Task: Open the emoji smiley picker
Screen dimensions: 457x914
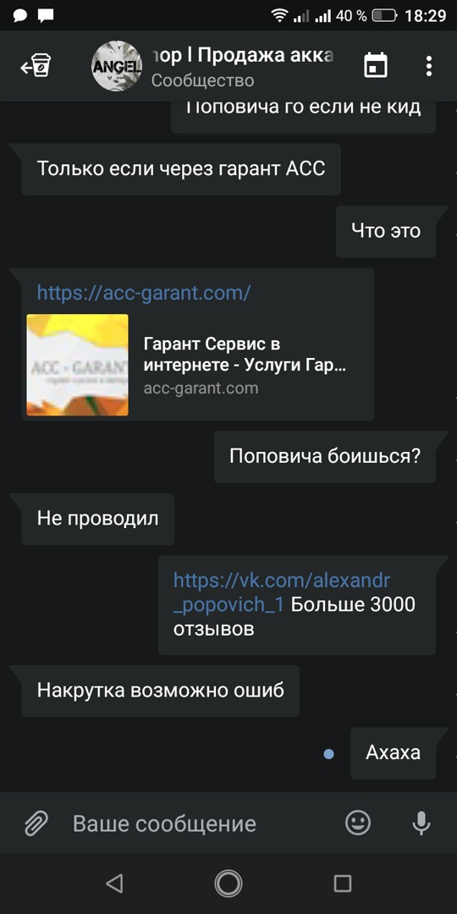Action: [x=358, y=823]
